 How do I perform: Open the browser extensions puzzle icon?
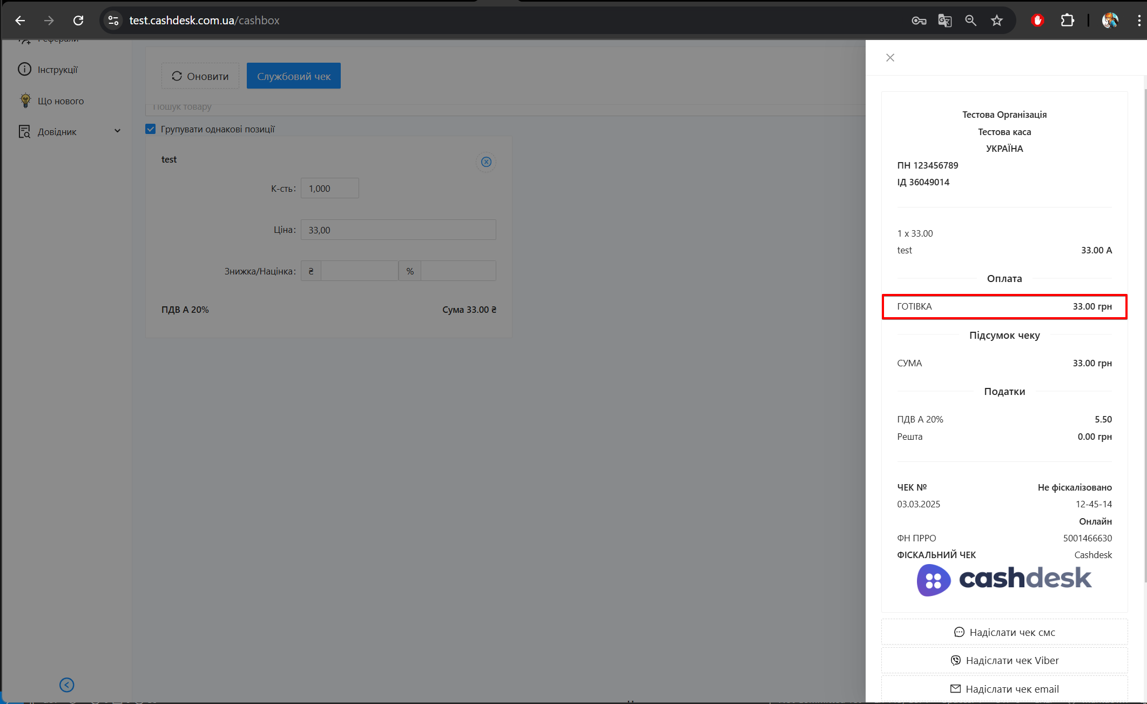(1067, 21)
